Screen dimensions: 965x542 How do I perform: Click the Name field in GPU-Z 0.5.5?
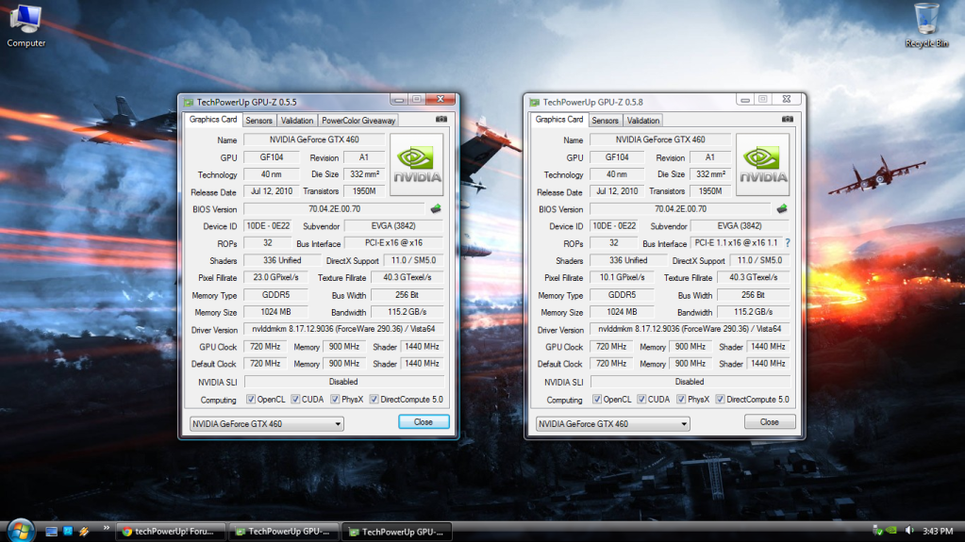point(314,140)
